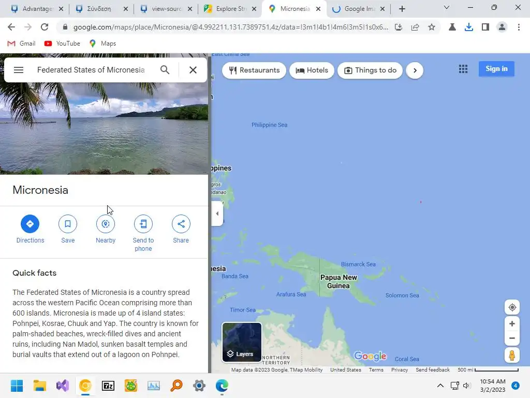Image resolution: width=530 pixels, height=398 pixels.
Task: Click the share page icon in address bar
Action: coord(415,27)
